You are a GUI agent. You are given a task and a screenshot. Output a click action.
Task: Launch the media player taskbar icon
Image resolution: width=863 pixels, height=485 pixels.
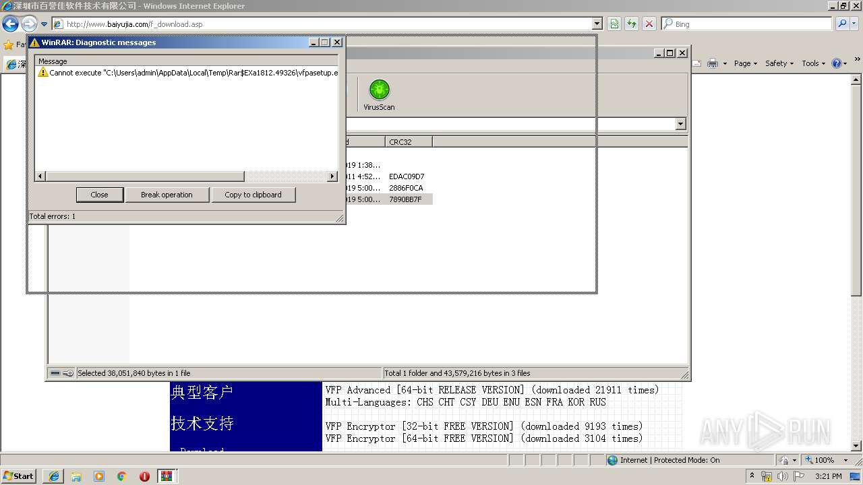point(99,476)
